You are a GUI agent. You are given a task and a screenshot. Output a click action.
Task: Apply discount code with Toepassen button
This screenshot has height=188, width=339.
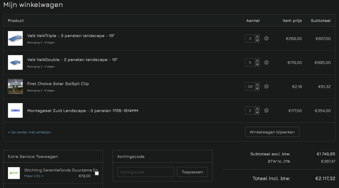point(192,172)
